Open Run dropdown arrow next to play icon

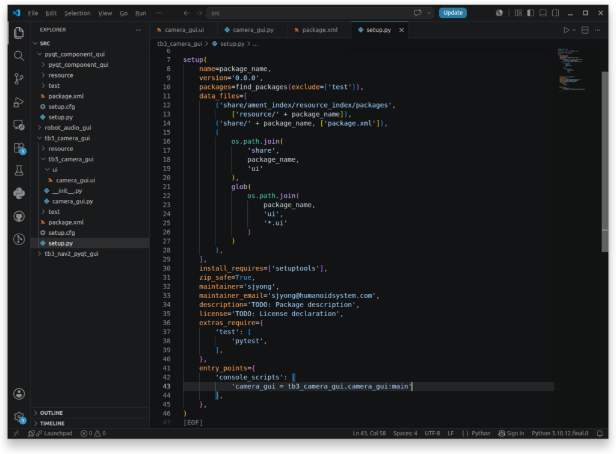pyautogui.click(x=574, y=30)
